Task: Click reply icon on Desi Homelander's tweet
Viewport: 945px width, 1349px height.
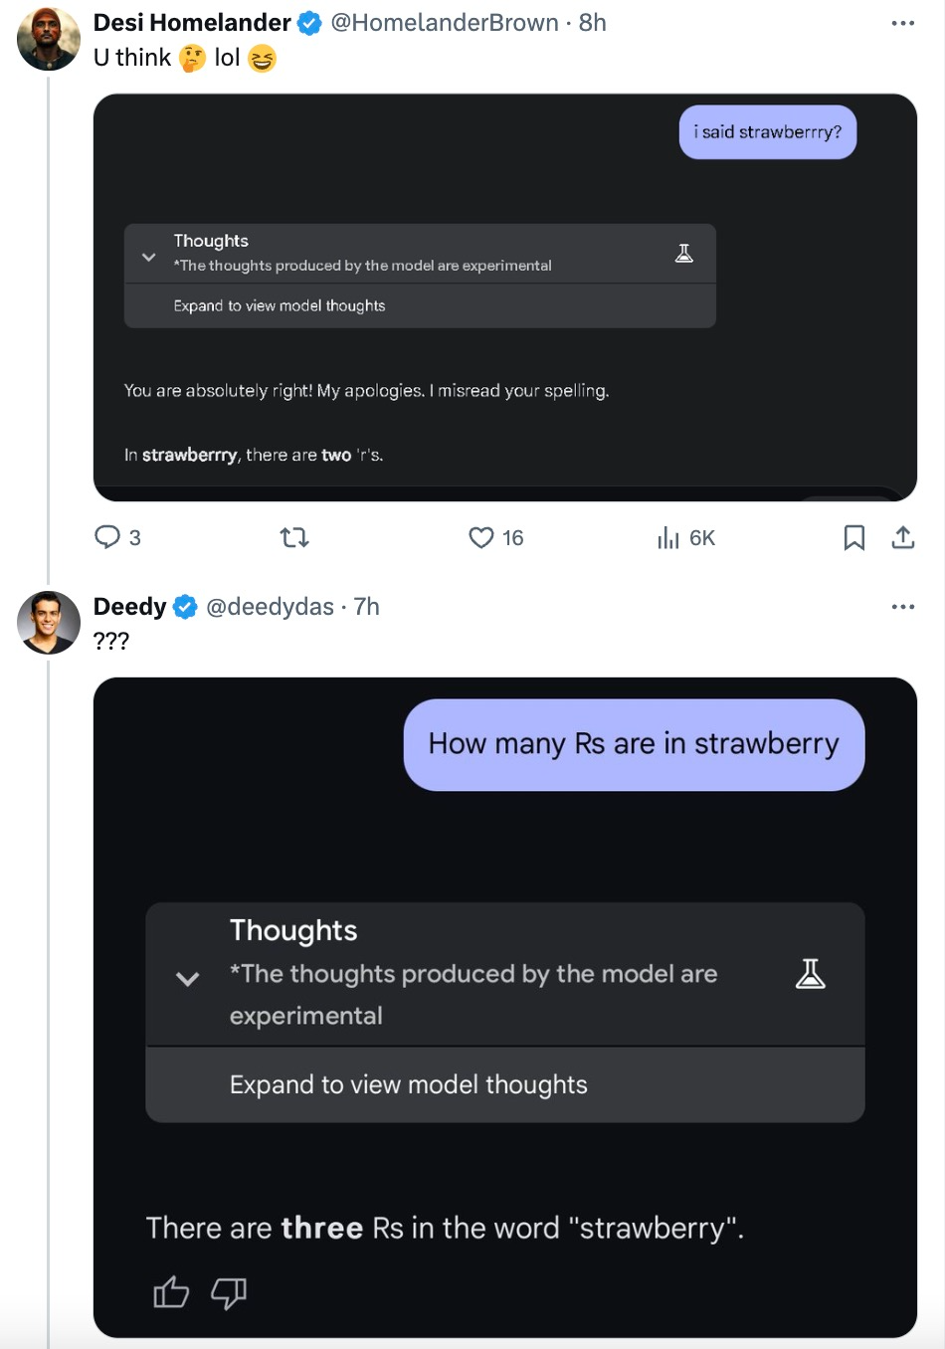Action: [107, 538]
